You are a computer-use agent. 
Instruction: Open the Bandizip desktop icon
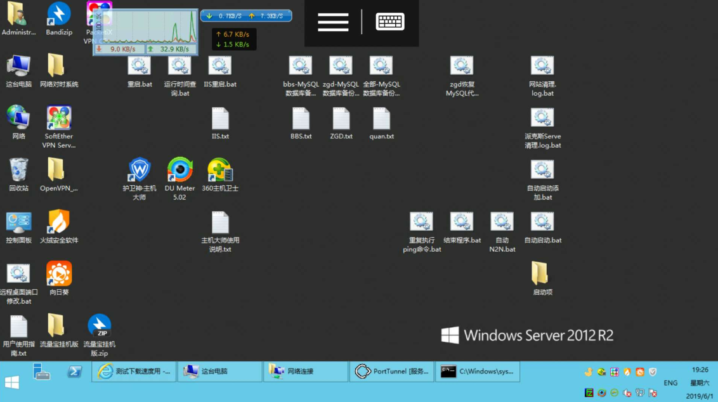point(58,15)
